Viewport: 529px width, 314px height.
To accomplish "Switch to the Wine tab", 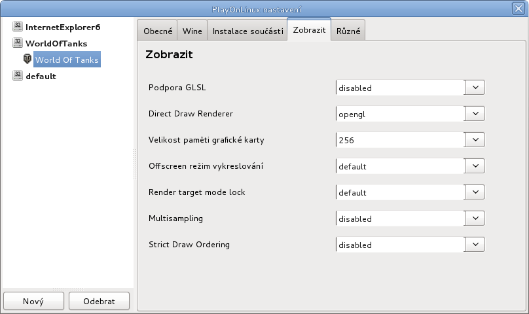I will (x=192, y=31).
